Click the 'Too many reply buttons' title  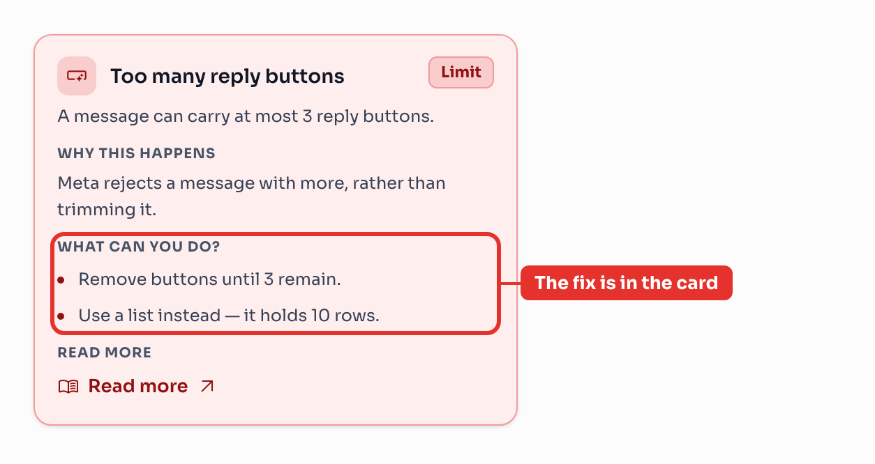227,76
